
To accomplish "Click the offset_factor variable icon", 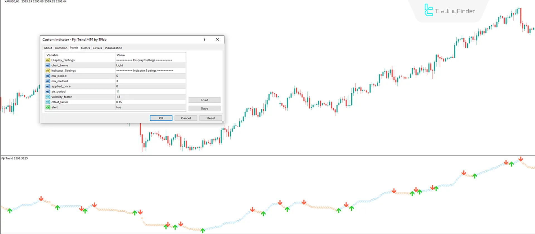I will pos(48,102).
